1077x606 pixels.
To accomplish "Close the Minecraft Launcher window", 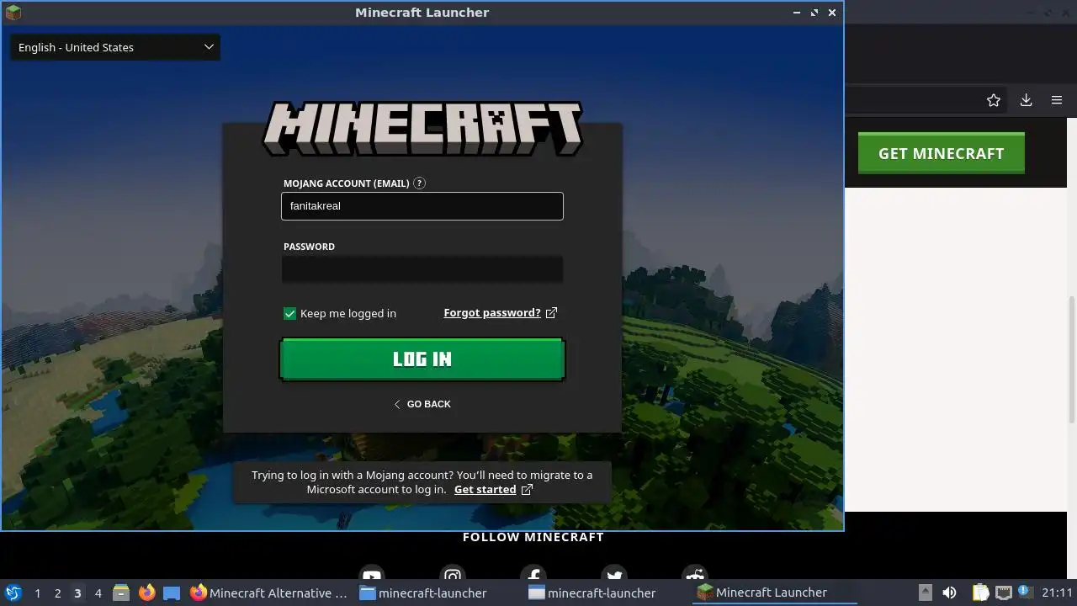I will tap(832, 13).
